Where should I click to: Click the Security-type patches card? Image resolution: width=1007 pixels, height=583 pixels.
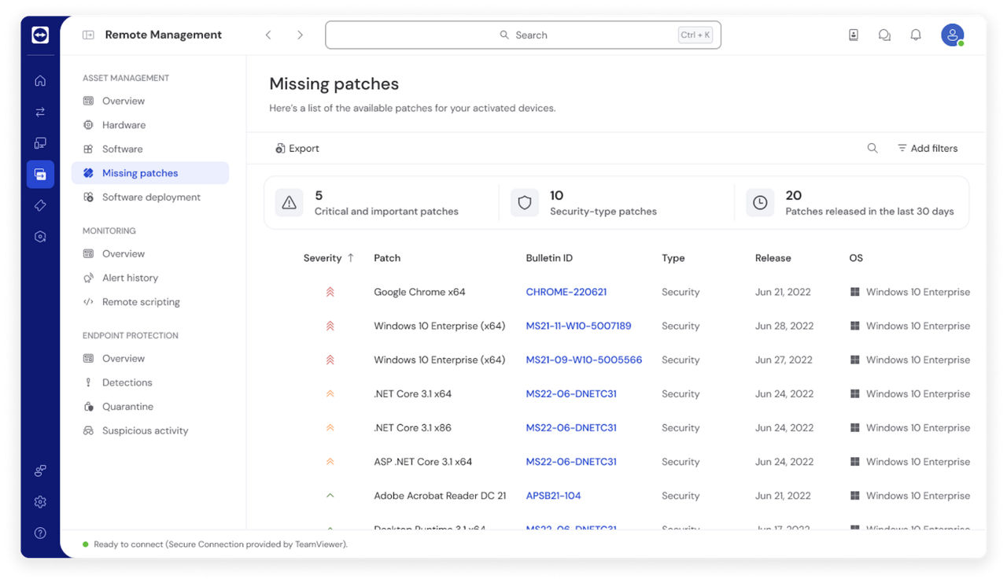617,203
